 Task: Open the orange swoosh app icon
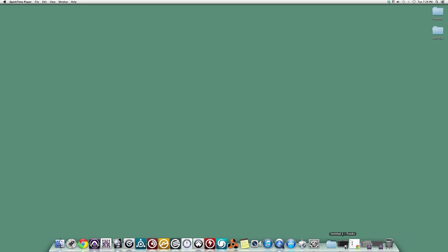click(x=164, y=243)
